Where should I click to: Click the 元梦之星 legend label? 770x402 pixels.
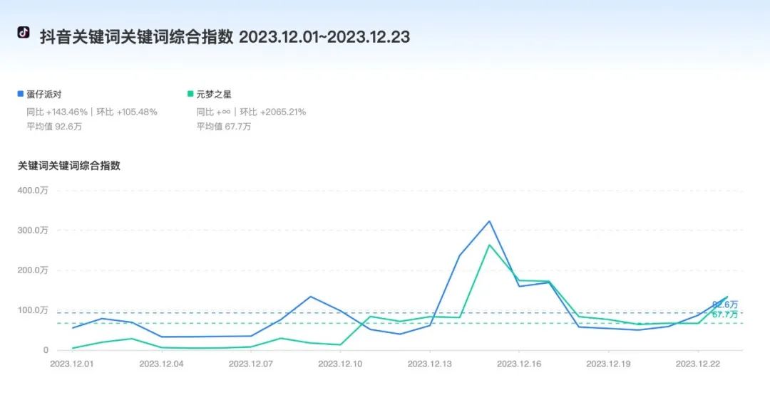coord(214,94)
